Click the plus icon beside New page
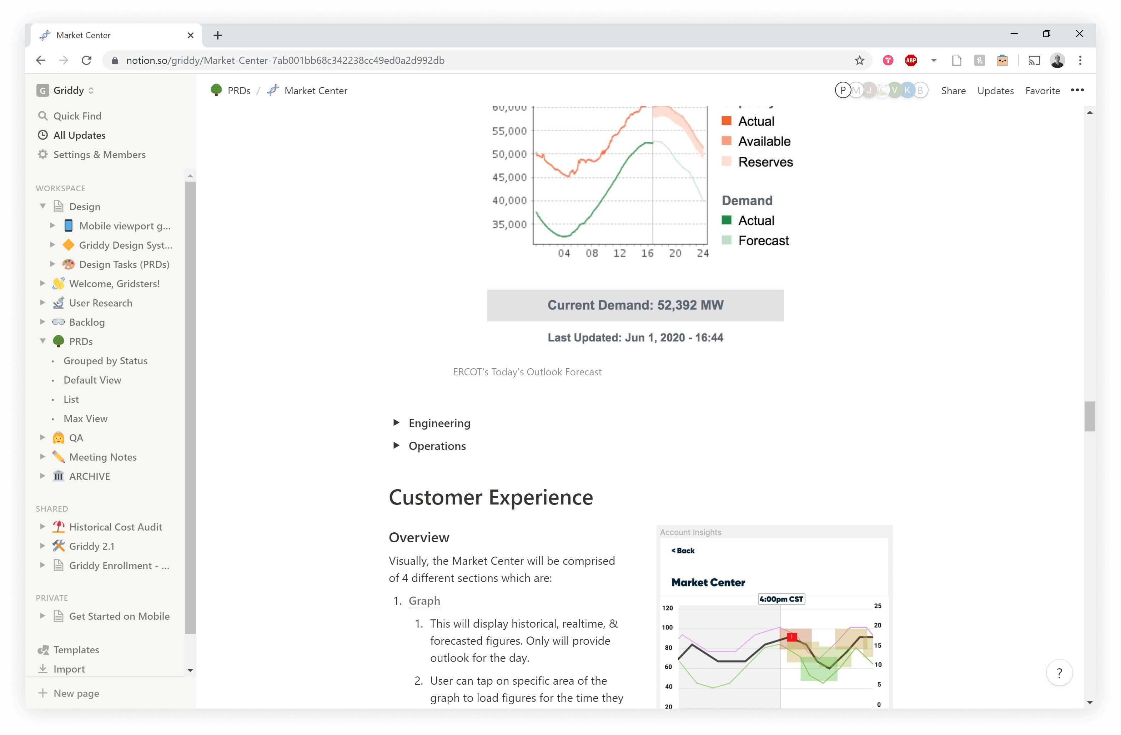Screen dimensions: 1121x735 (x=43, y=693)
